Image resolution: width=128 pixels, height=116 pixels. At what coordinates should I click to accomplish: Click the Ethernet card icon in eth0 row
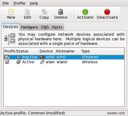click(42, 57)
